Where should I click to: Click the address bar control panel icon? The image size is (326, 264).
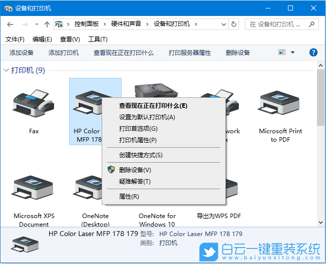59,24
